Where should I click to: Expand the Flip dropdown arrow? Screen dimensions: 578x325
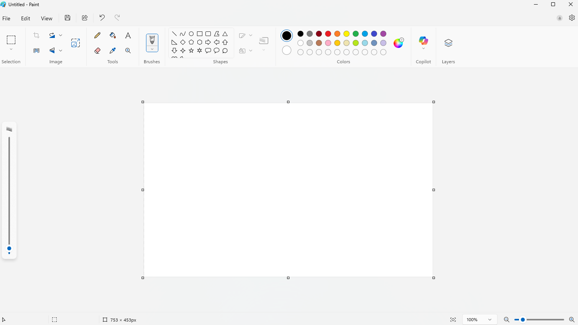coord(61,51)
